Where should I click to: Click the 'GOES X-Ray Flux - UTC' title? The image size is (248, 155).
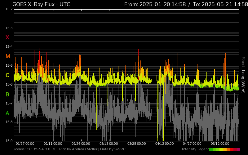[41, 4]
